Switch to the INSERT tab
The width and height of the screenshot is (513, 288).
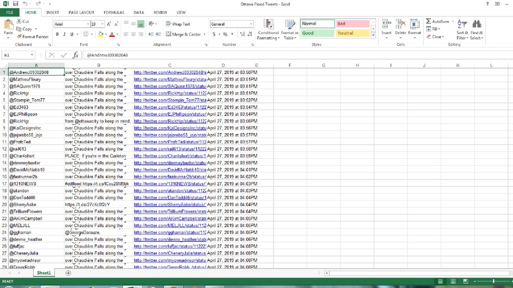(52, 12)
